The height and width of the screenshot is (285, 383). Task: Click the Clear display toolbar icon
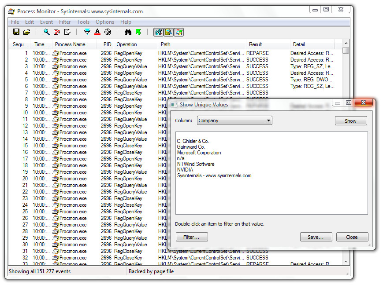67,32
